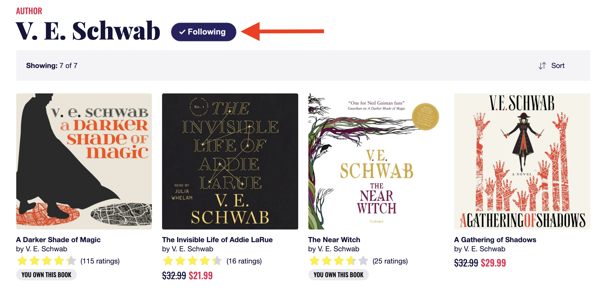Viewport: 602px width, 297px height.
Task: Click the star rating under The Near Witch
Action: [339, 261]
